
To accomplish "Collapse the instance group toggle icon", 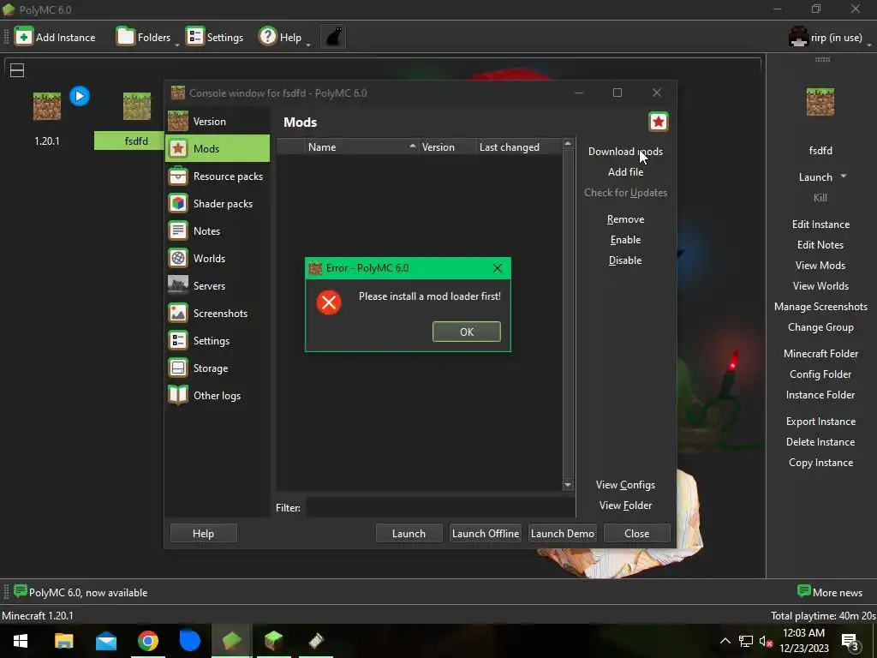I will pyautogui.click(x=17, y=70).
